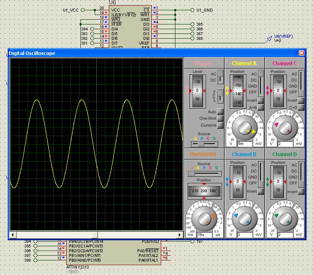Click the scope scrollbar left arrow
The height and width of the screenshot is (275, 313).
[13, 235]
